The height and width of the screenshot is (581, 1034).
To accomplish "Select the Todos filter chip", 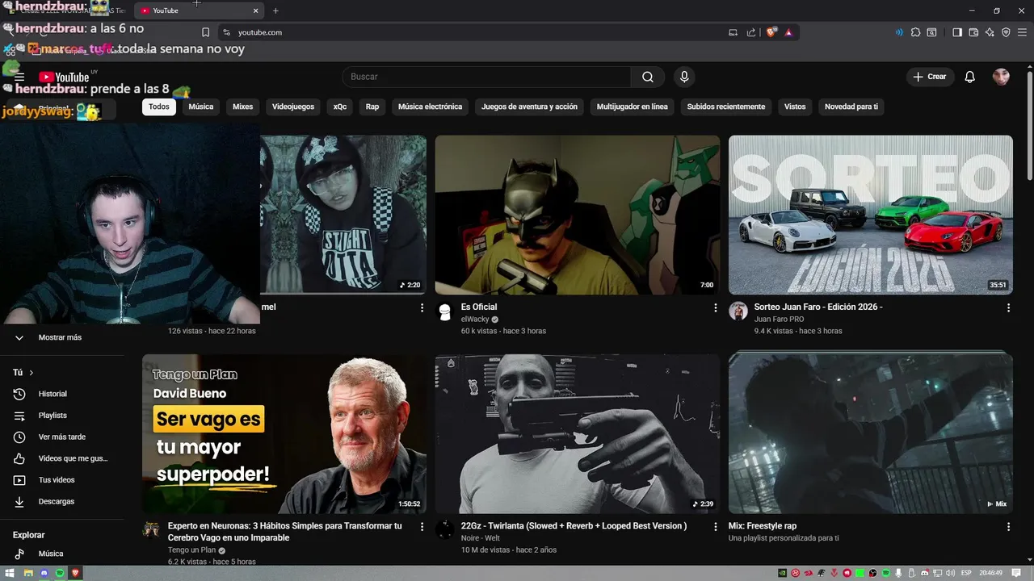I will click(x=159, y=107).
